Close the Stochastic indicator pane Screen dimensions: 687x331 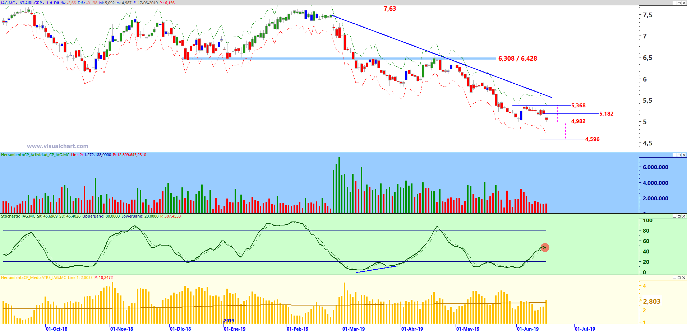(684, 216)
